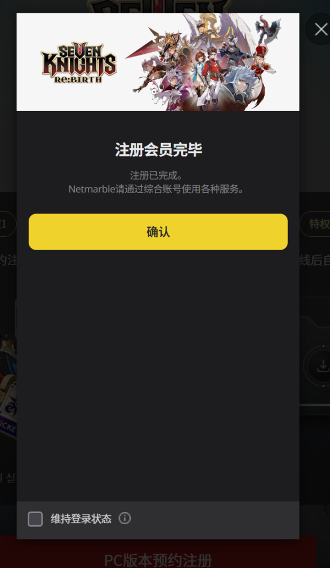Click the 注册会员完毕 heading
The height and width of the screenshot is (568, 330).
(158, 150)
